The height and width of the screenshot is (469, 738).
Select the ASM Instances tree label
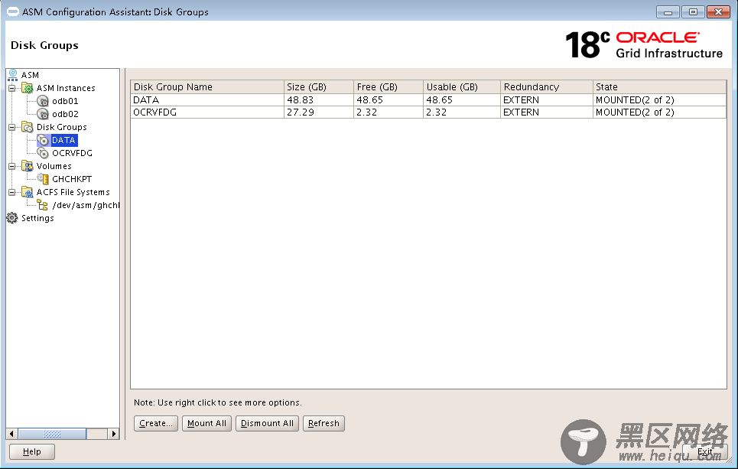coord(66,88)
